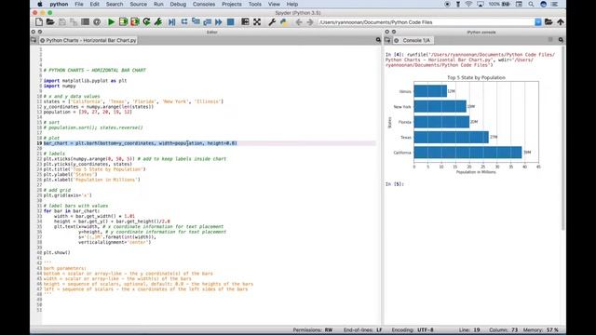The width and height of the screenshot is (596, 335).
Task: Open the console tab list browse icon
Action: (x=387, y=40)
